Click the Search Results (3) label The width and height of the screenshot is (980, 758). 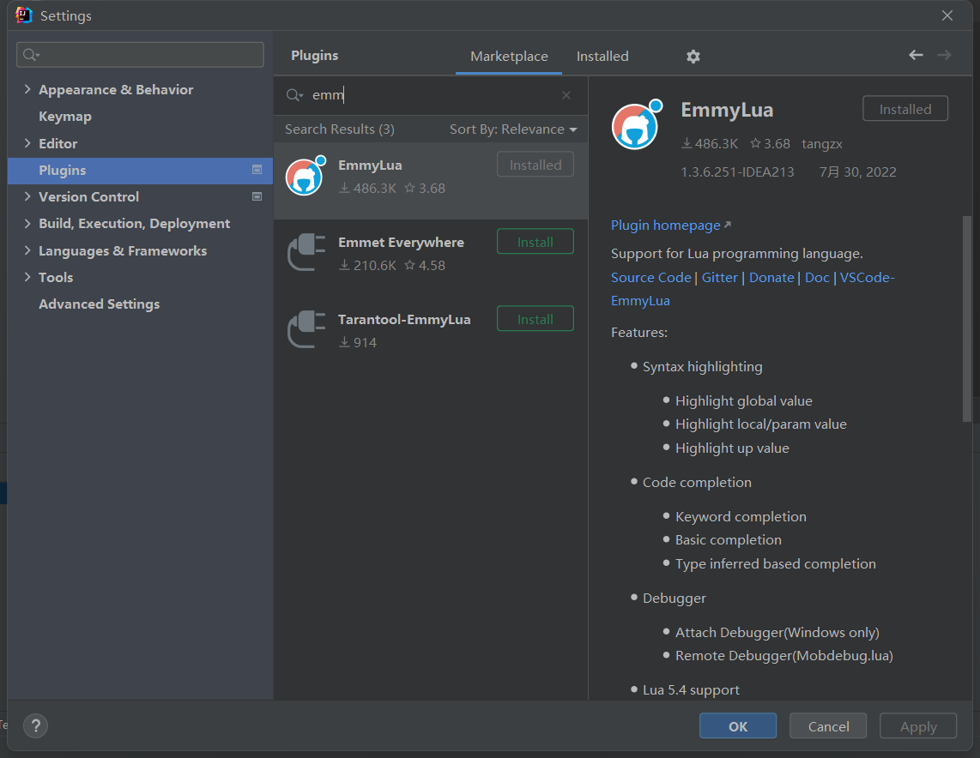pos(339,129)
